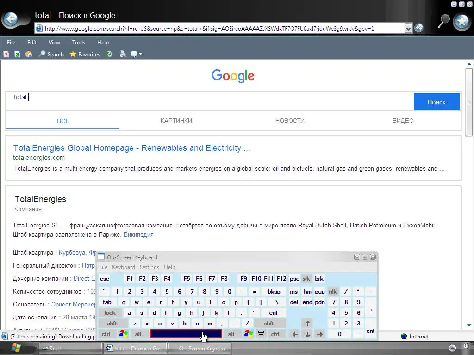Click in the Google search box containing total
The height and width of the screenshot is (355, 474).
tap(209, 101)
